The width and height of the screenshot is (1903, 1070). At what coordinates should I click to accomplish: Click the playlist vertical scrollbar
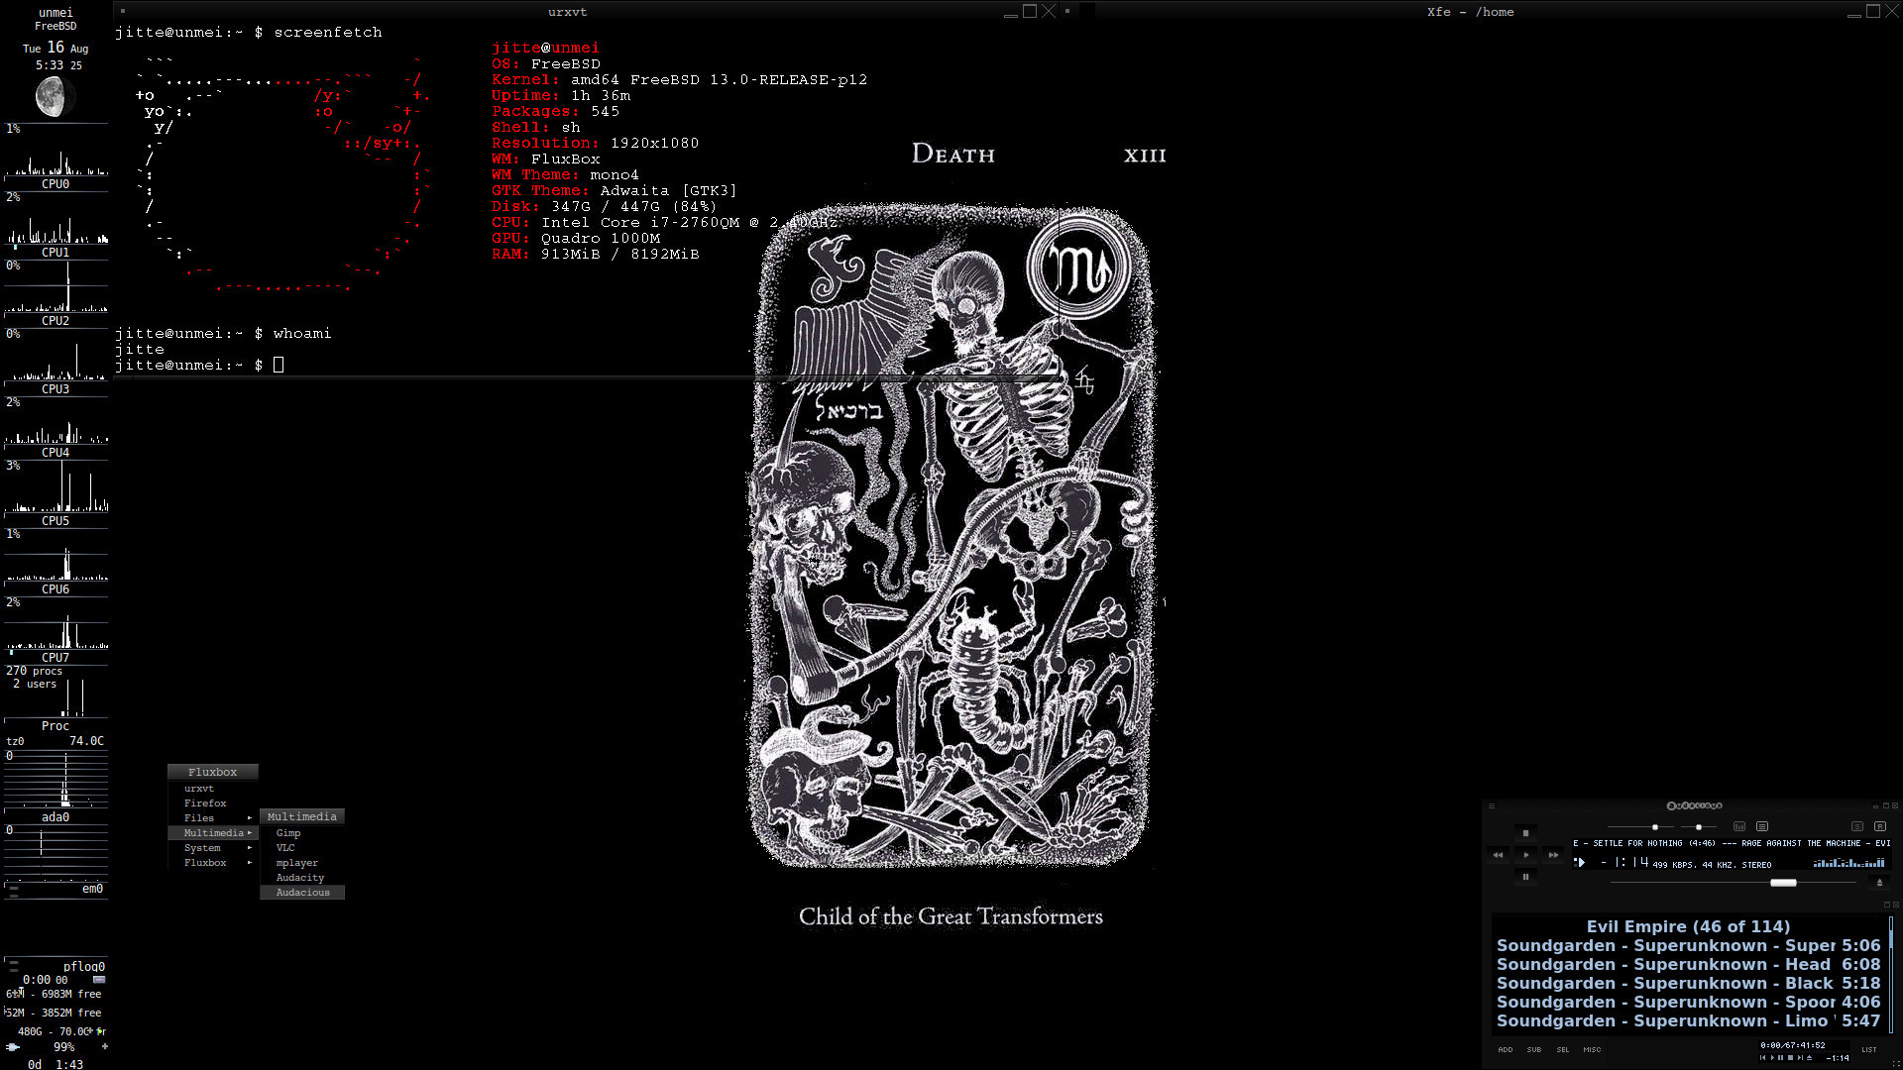tap(1891, 974)
